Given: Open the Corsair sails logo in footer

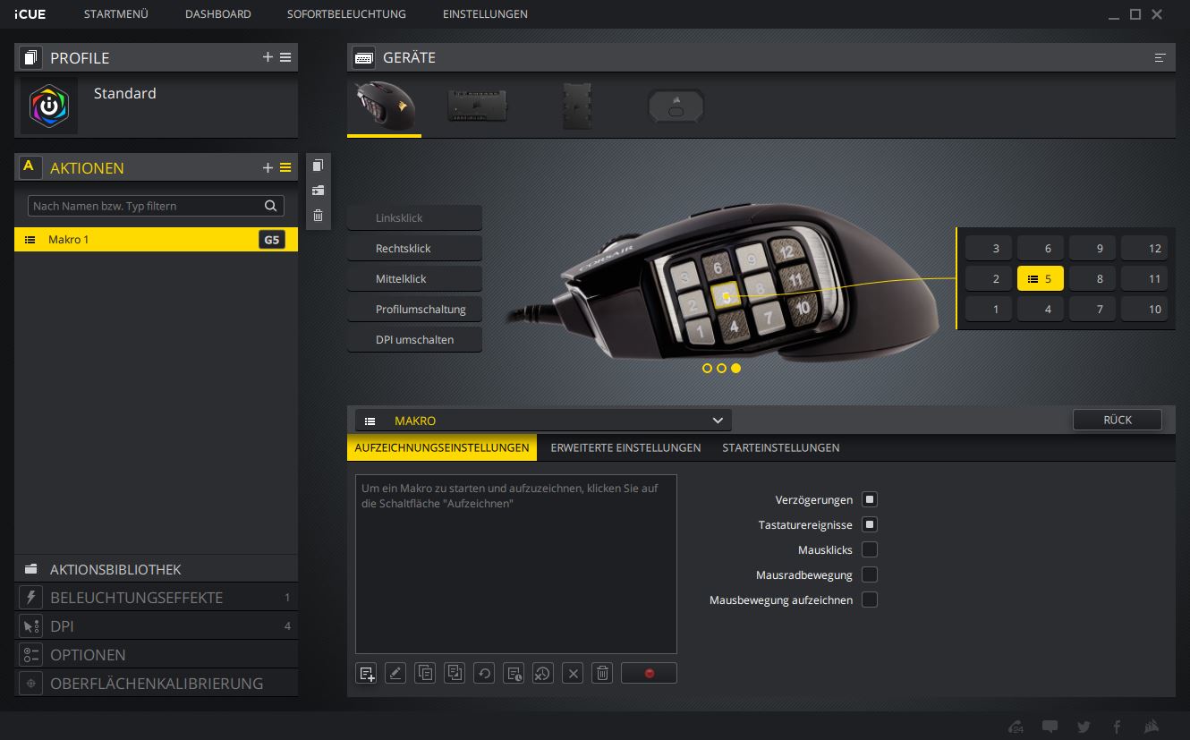Looking at the screenshot, I should click(1152, 727).
